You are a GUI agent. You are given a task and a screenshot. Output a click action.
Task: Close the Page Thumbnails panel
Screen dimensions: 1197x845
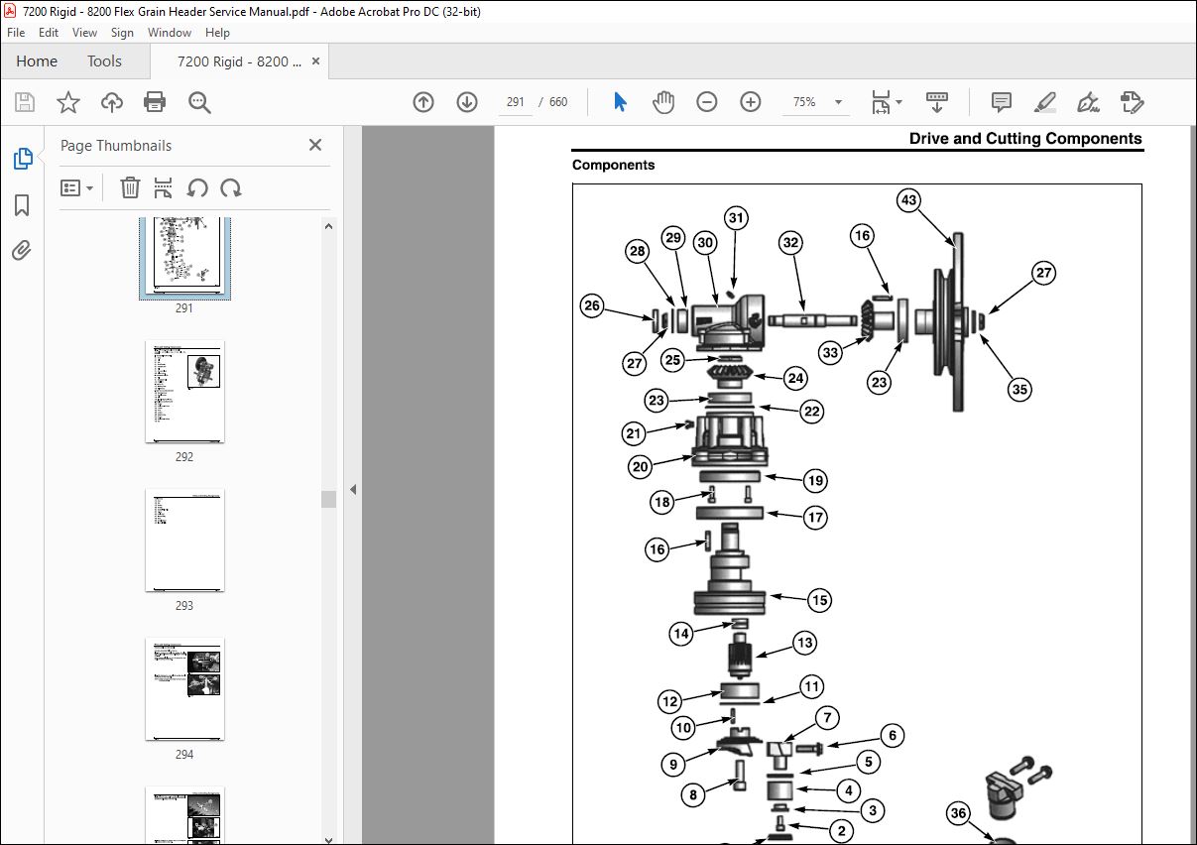[x=315, y=145]
